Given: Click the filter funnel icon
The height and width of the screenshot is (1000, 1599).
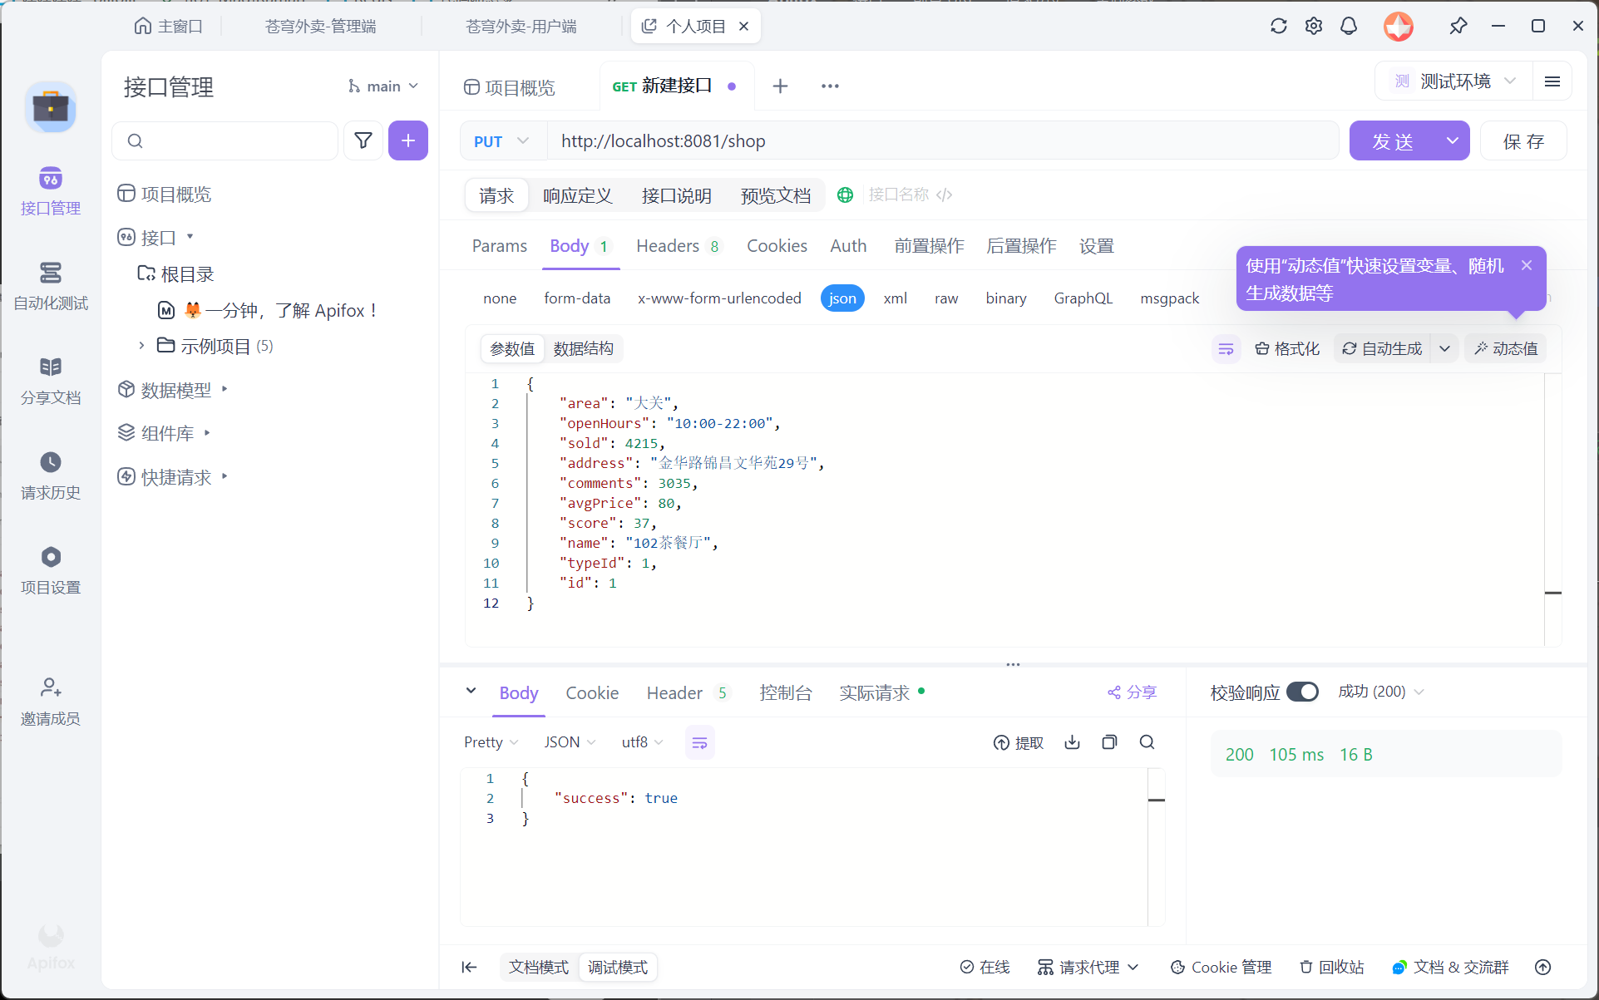Looking at the screenshot, I should pos(363,140).
